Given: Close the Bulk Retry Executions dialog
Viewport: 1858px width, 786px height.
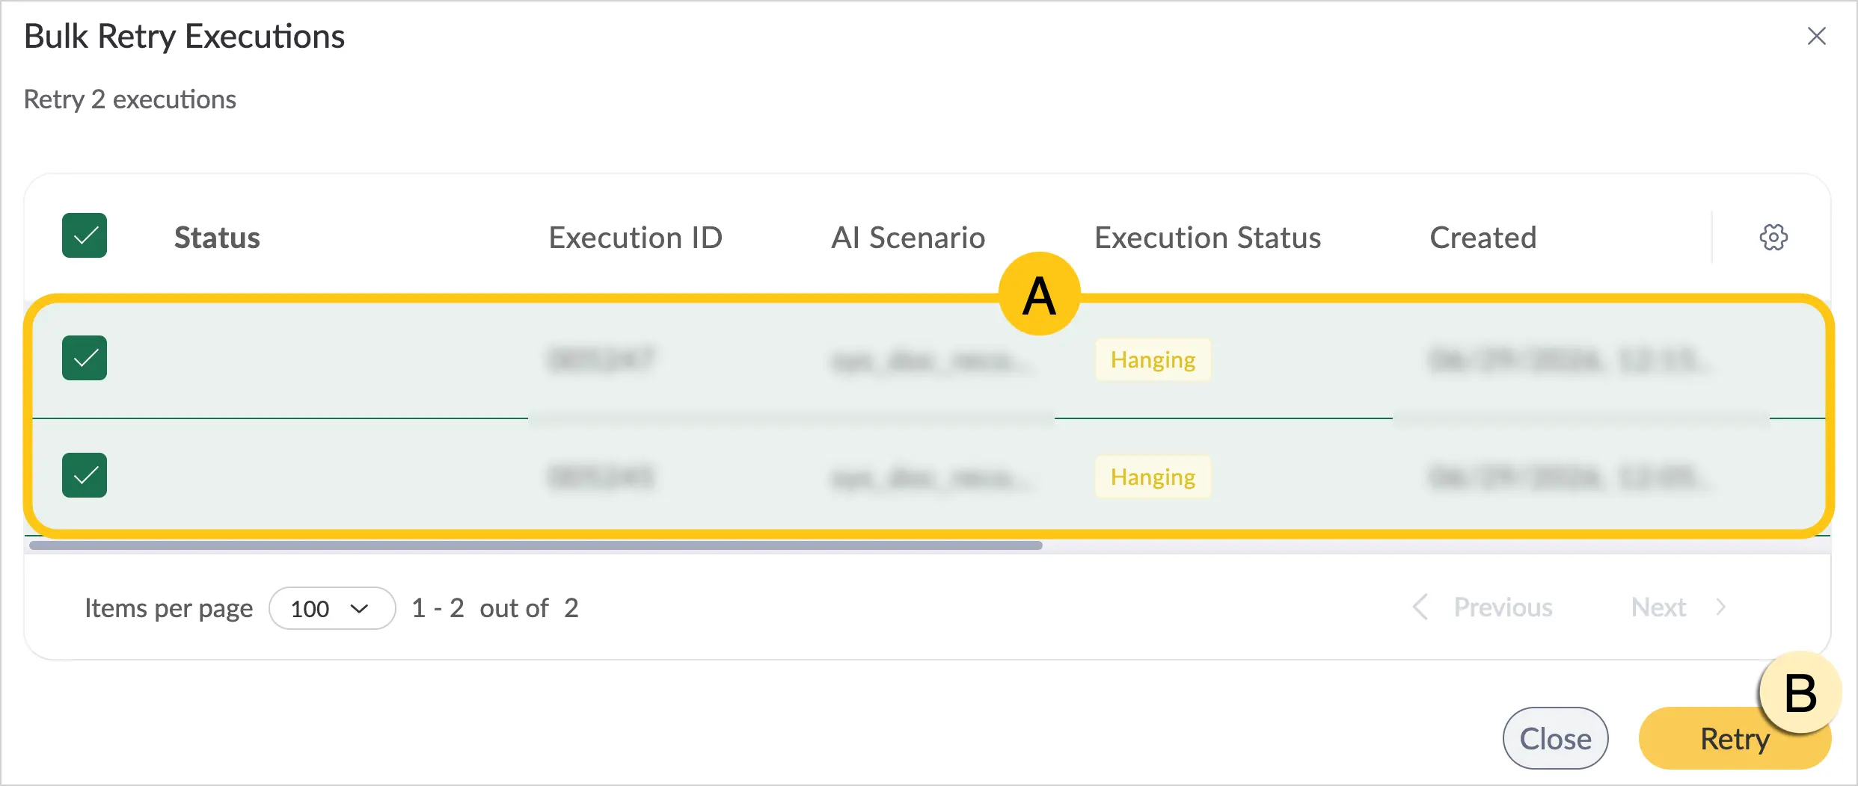Looking at the screenshot, I should [1816, 36].
